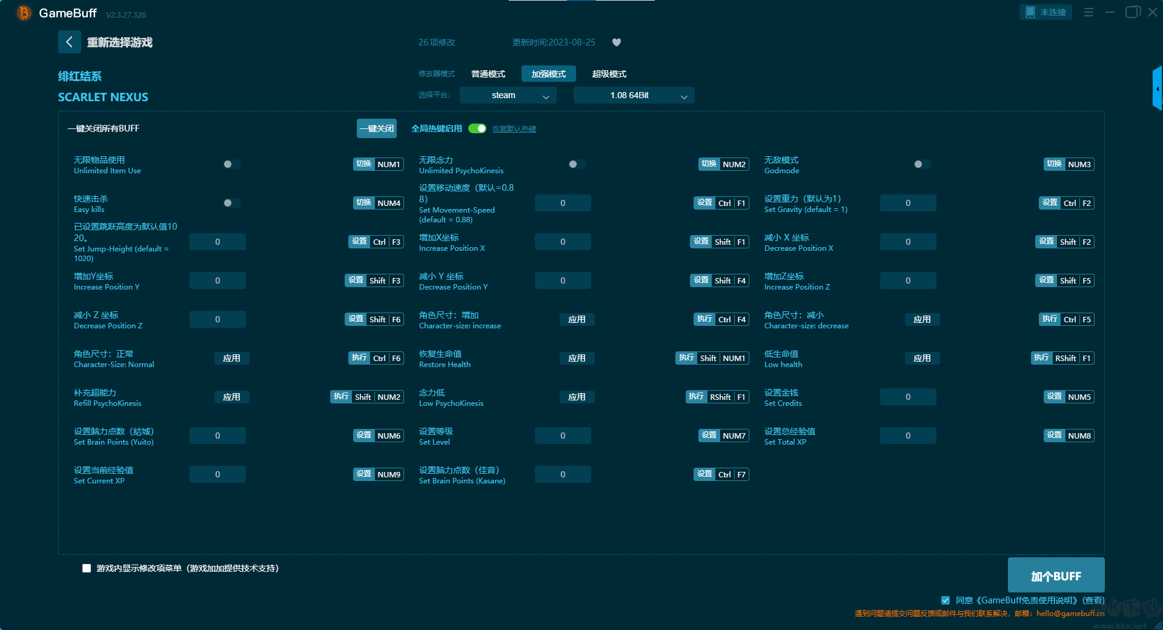Apply Restore Health with 应用 button
Viewport: 1163px width, 630px height.
577,358
